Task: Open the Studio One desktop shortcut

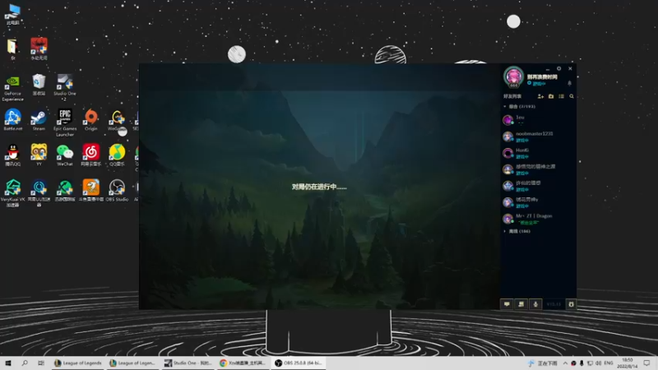Action: (x=65, y=87)
